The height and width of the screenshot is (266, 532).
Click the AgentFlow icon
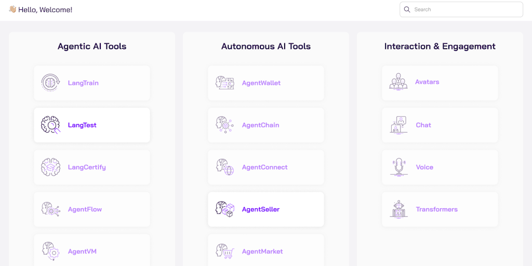(51, 209)
